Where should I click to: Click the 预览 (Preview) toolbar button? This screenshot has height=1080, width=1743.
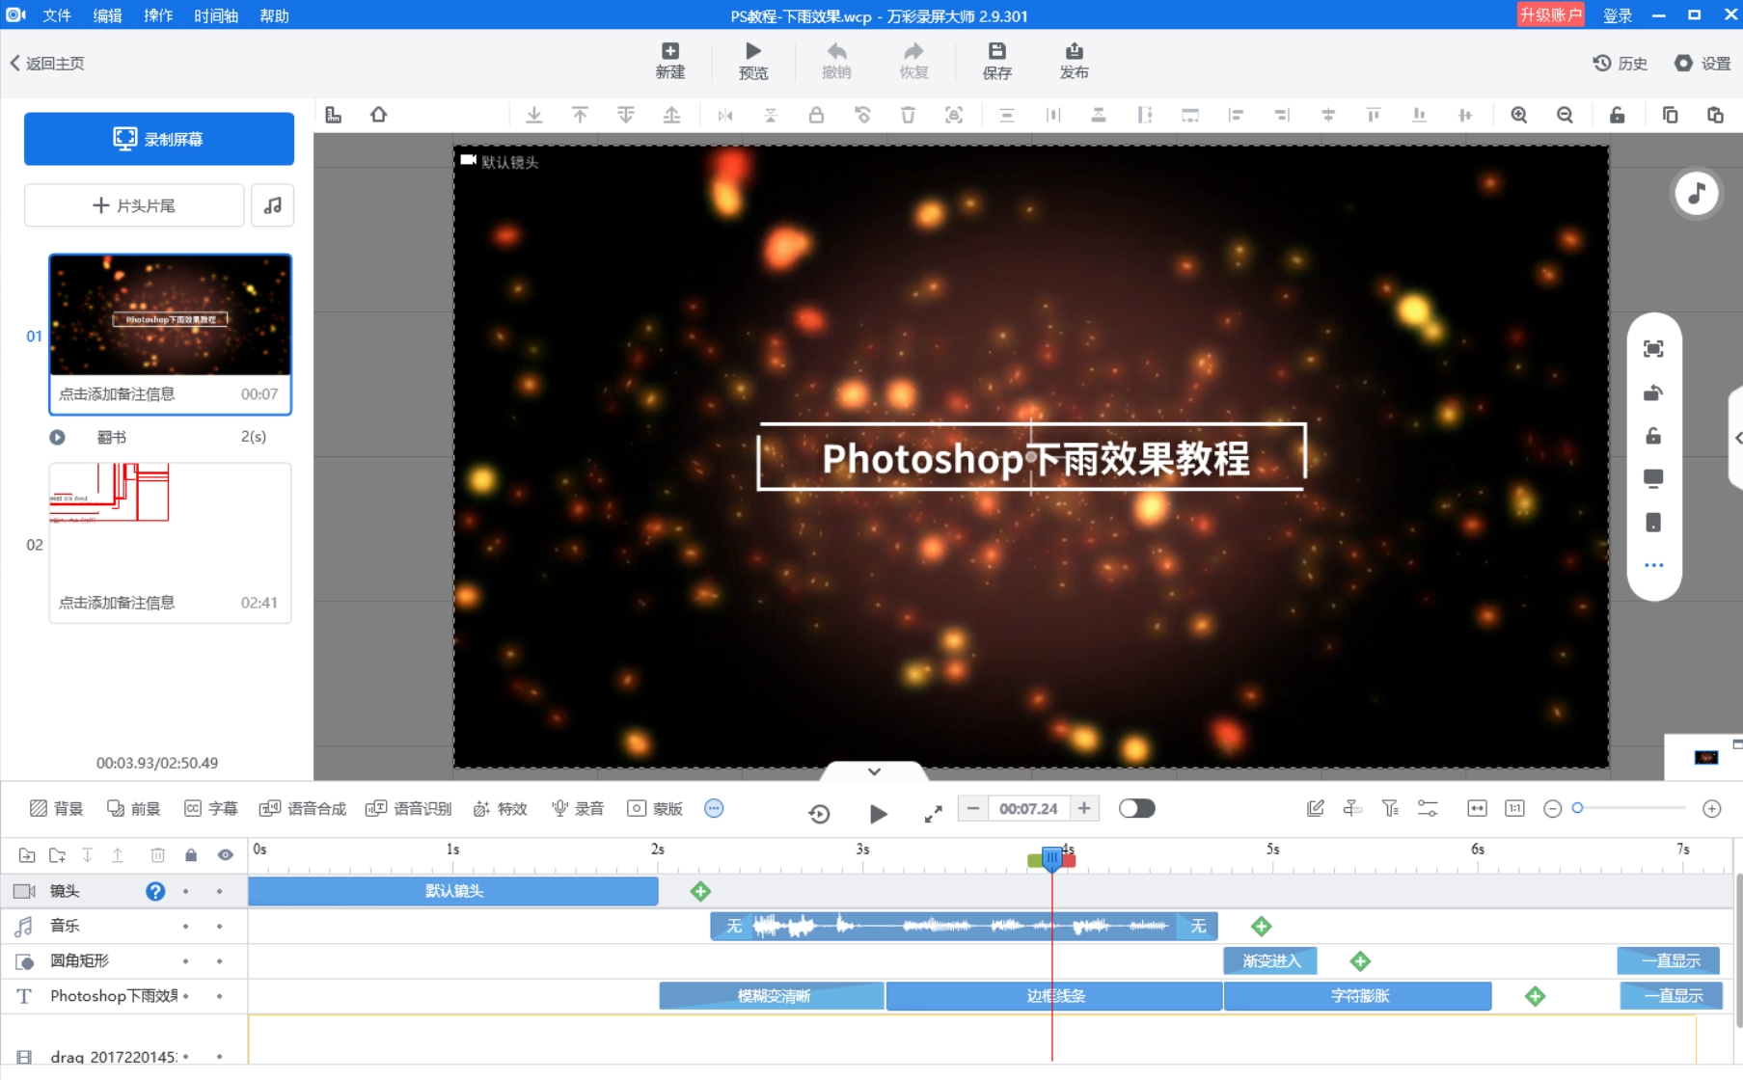(753, 60)
